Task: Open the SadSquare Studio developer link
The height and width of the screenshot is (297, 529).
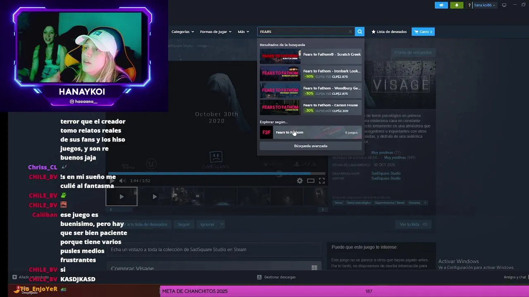Action: 386,173
